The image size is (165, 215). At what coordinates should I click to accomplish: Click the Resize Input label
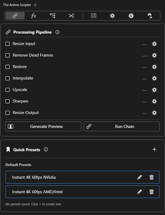click(x=24, y=44)
